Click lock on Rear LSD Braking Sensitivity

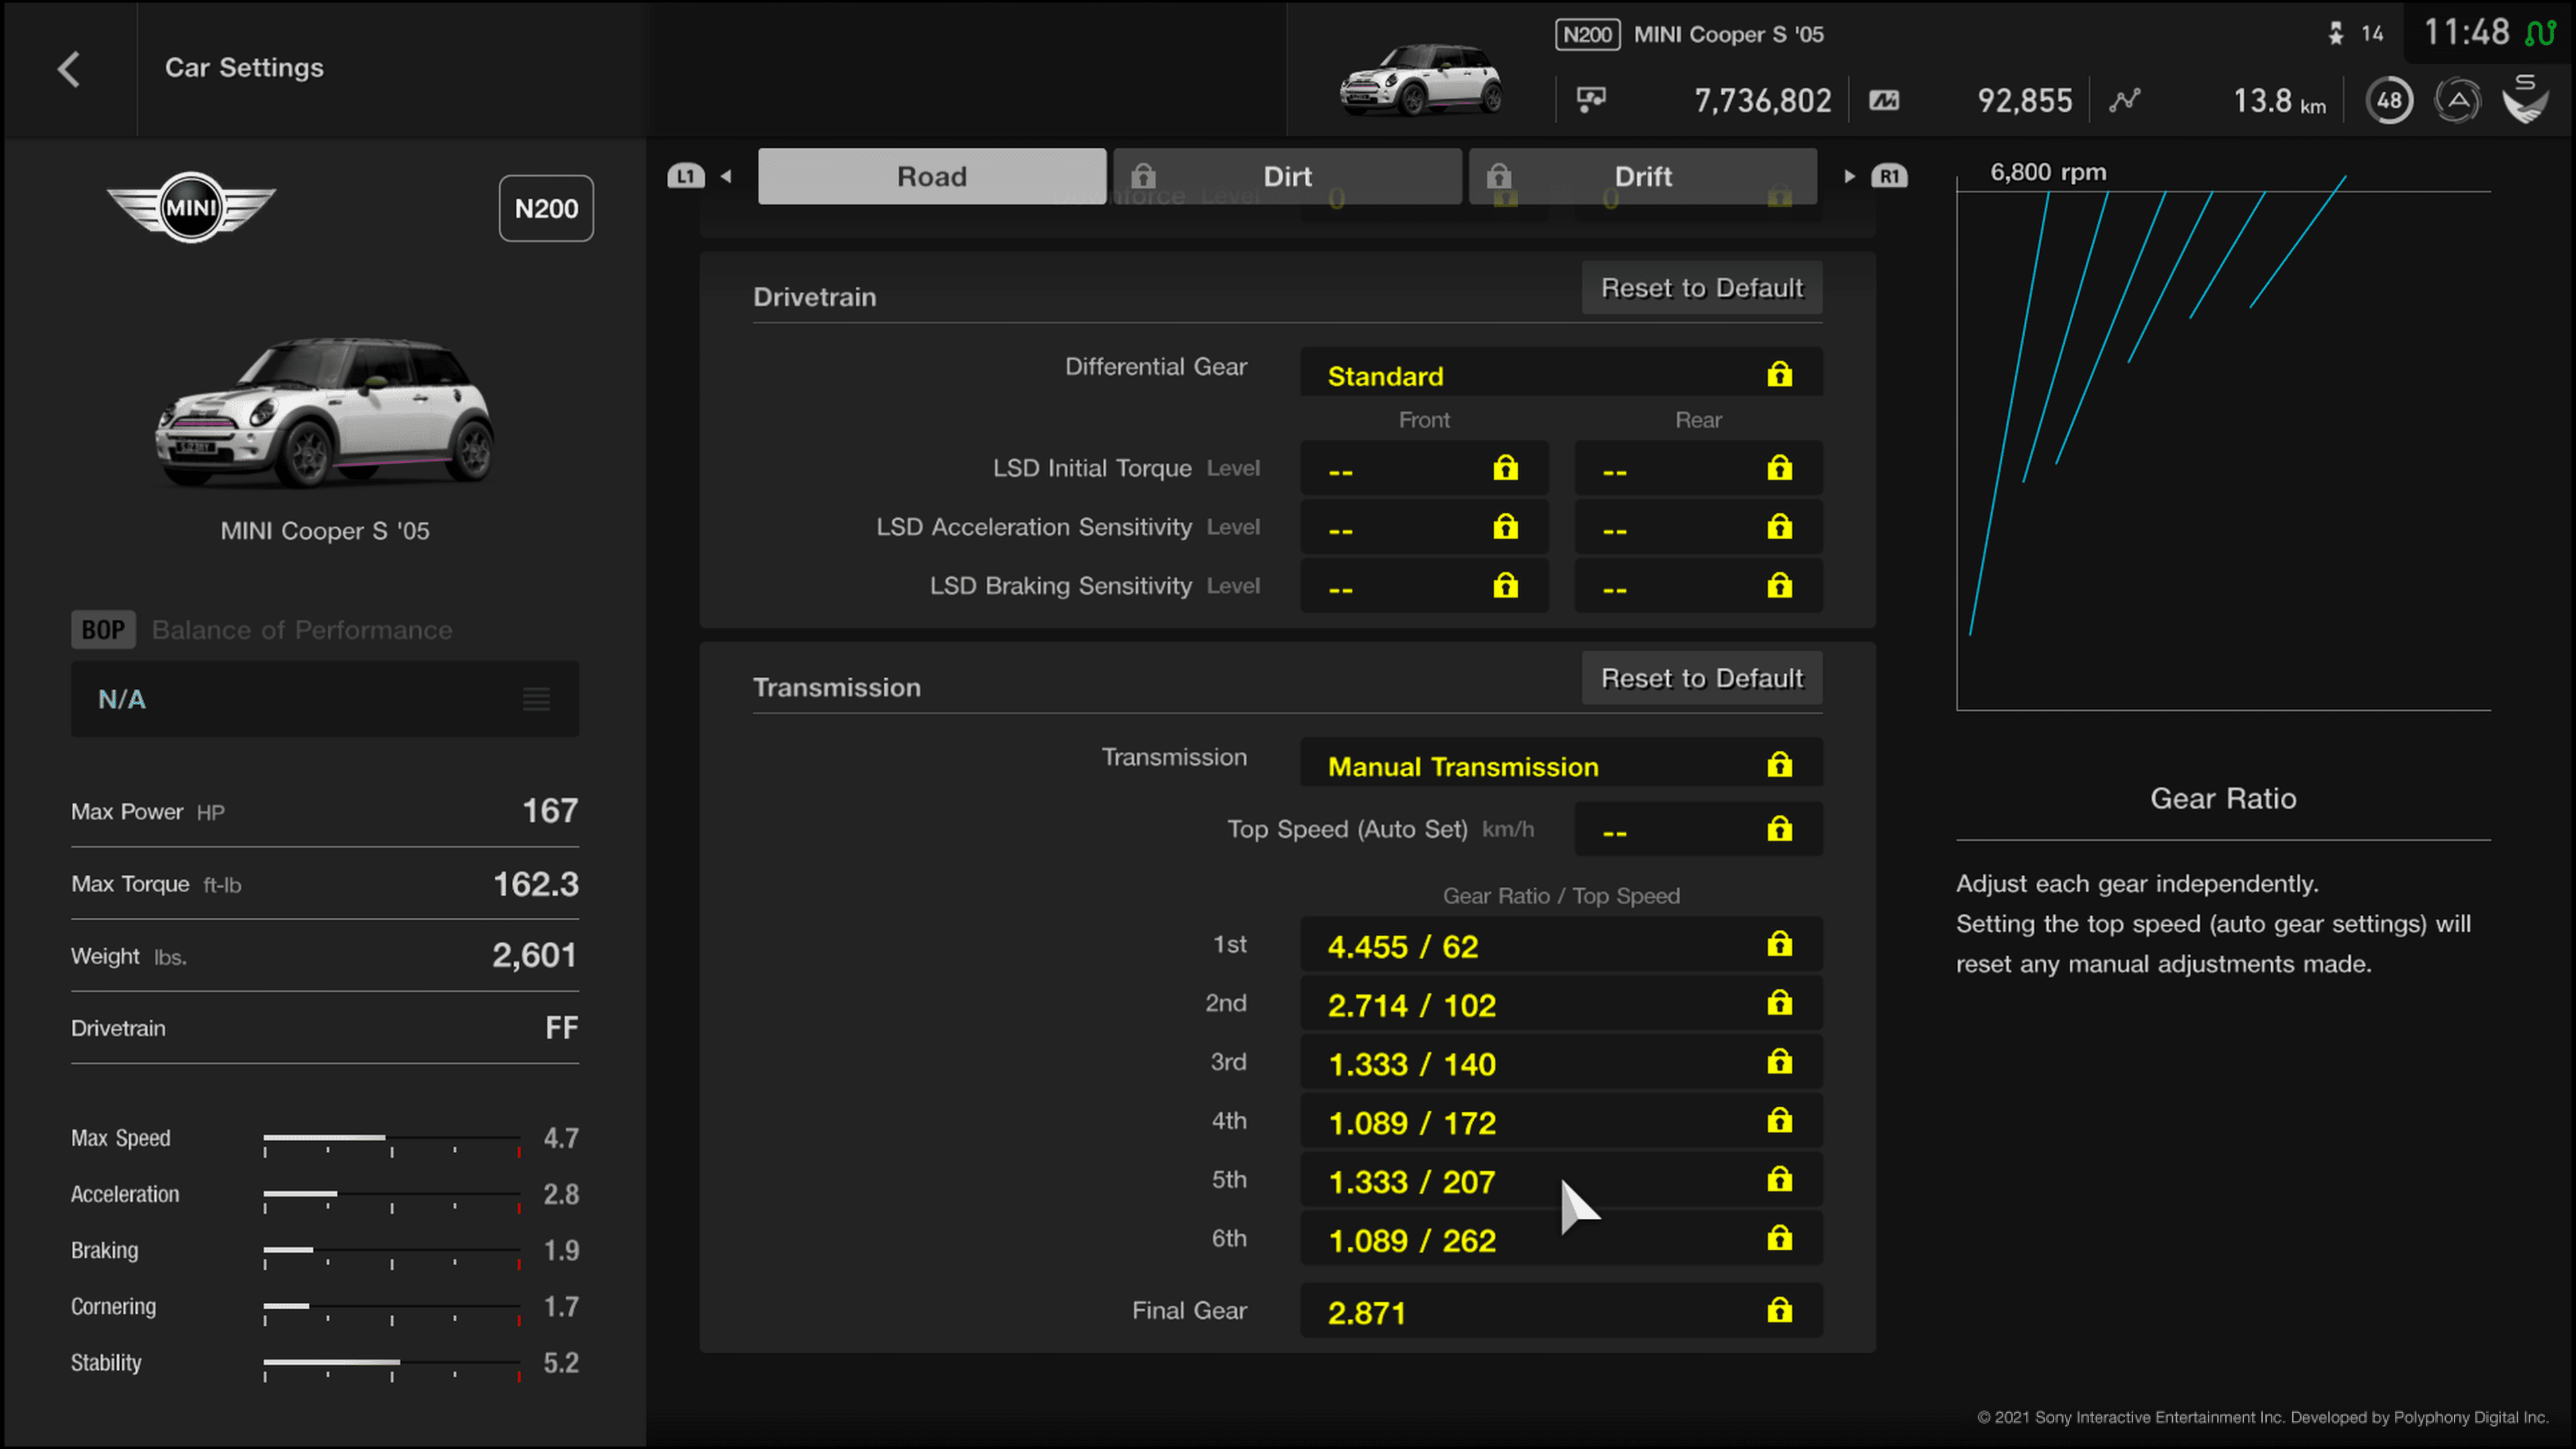tap(1779, 585)
